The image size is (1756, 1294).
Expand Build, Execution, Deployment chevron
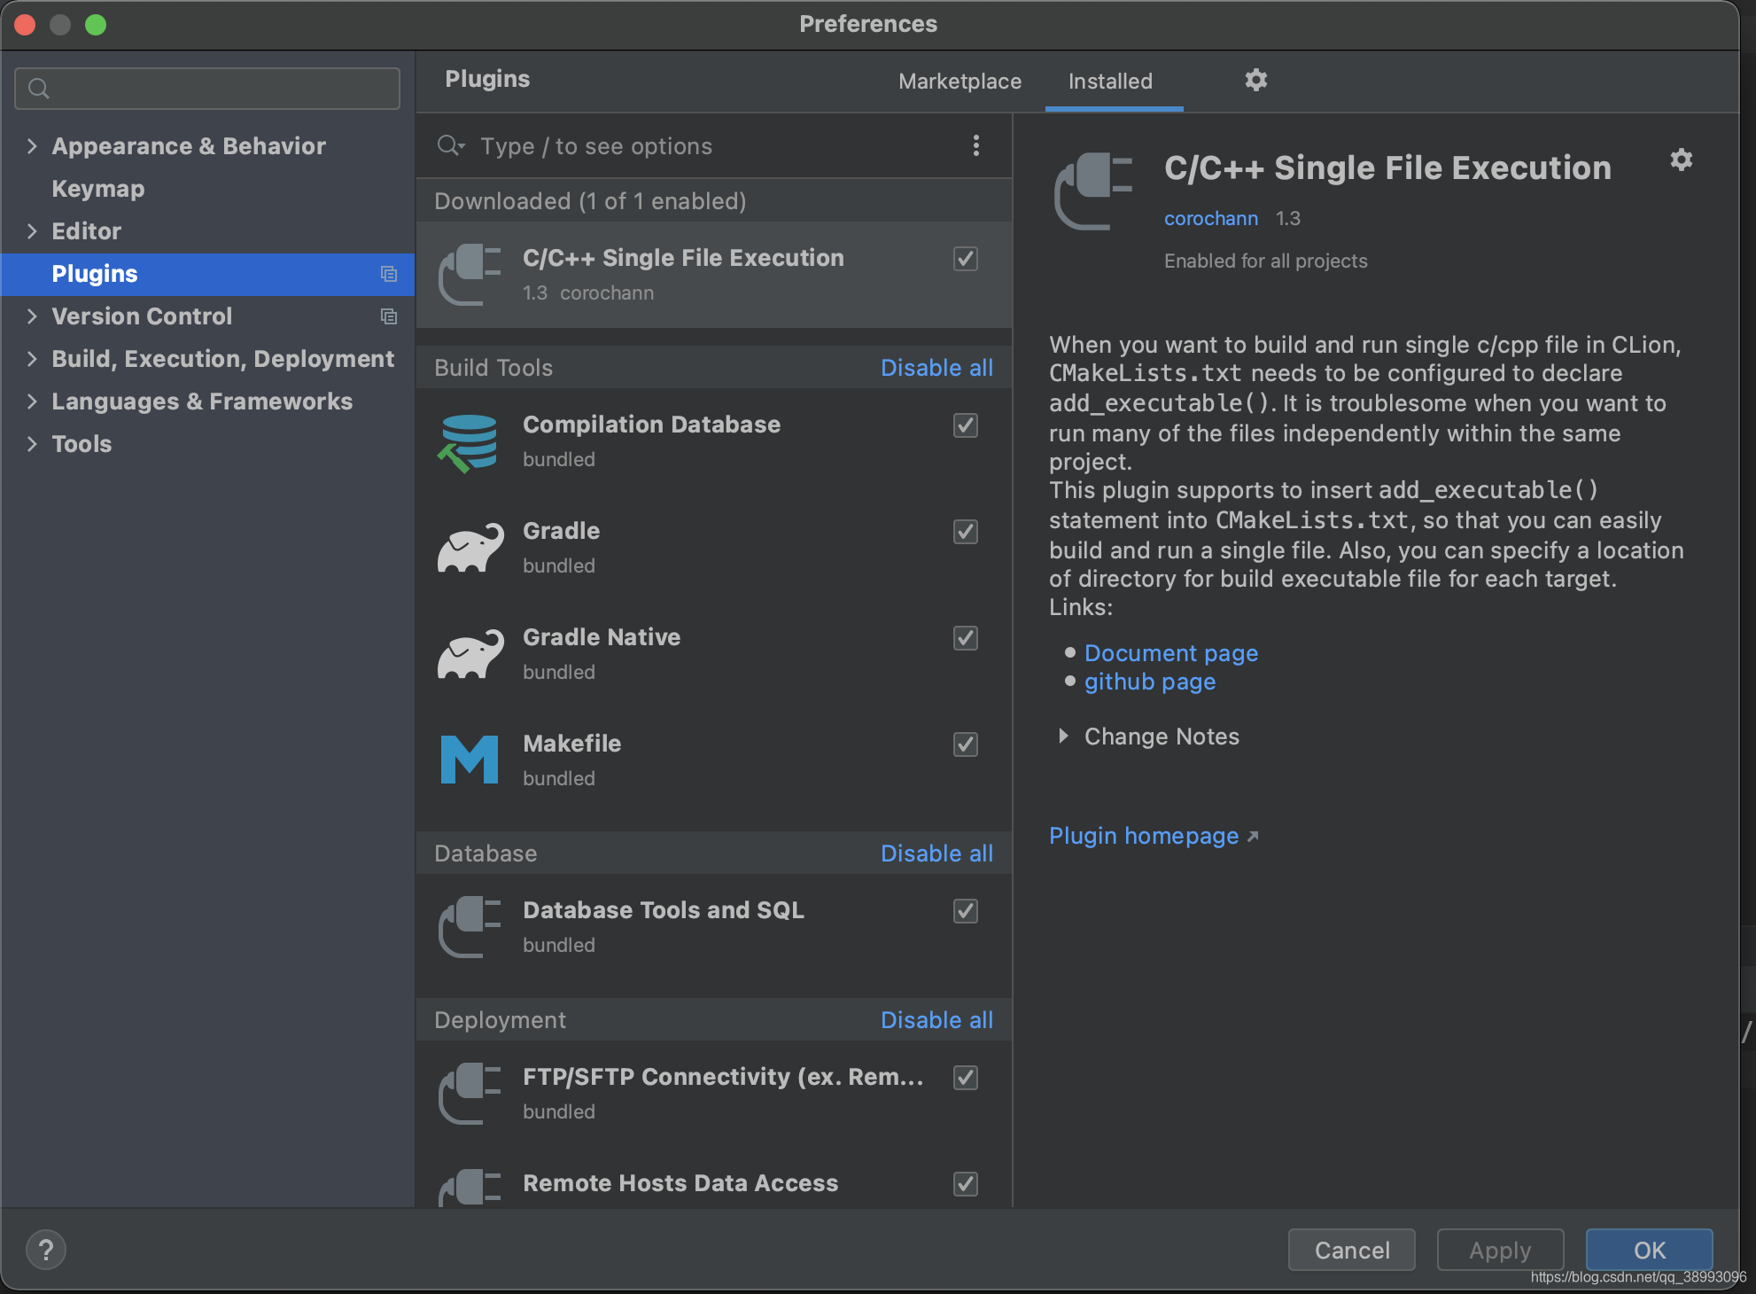coord(32,359)
